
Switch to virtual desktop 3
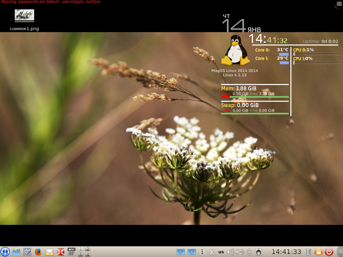point(80,254)
